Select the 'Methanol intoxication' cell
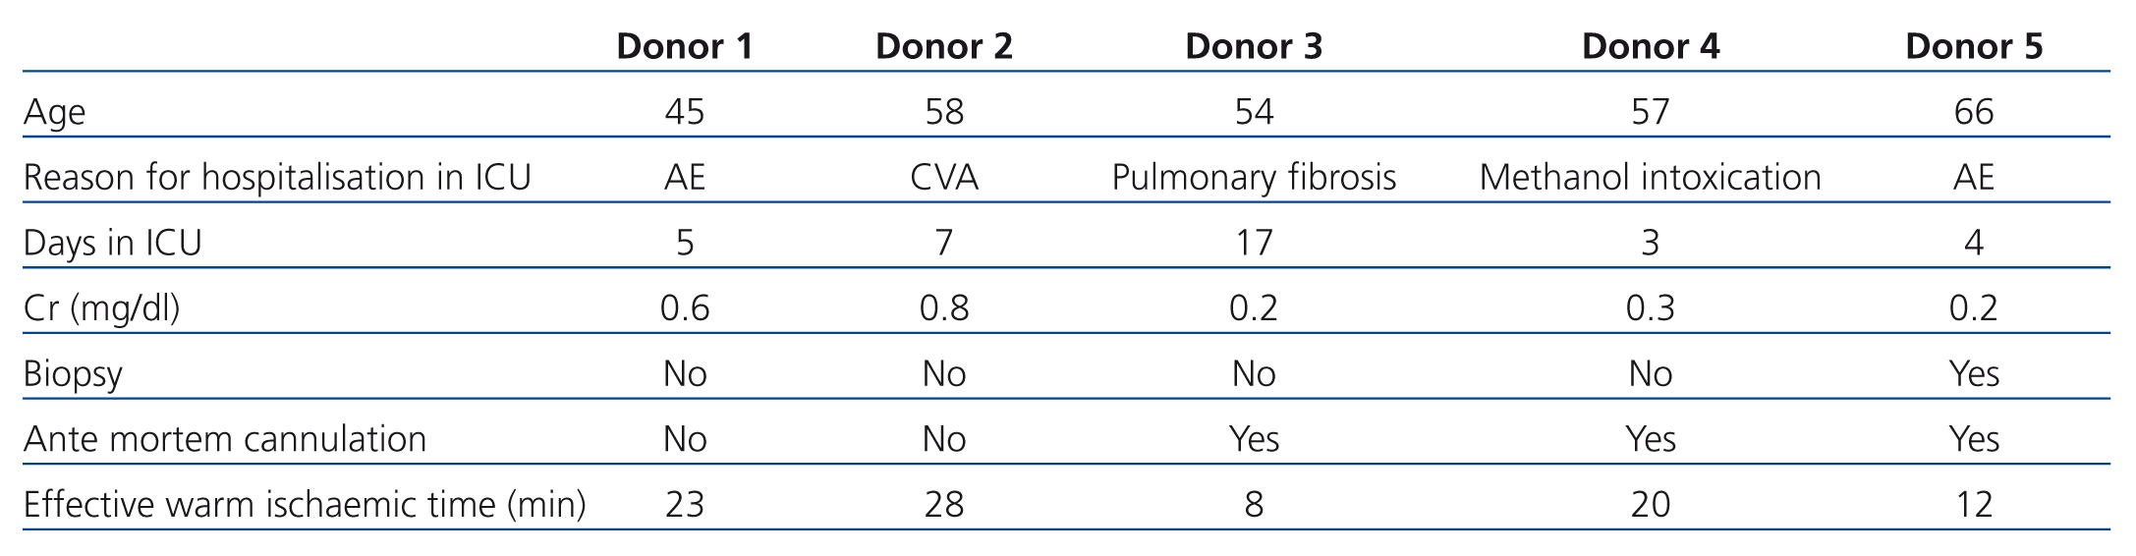Screen dimensions: 2136x556 point(1650,178)
